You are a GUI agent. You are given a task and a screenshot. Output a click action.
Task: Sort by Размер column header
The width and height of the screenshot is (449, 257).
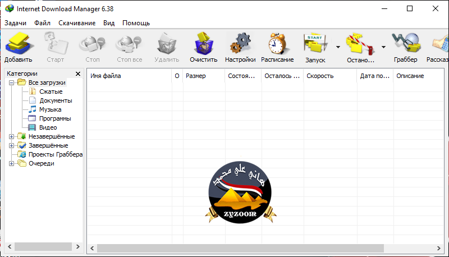[204, 76]
